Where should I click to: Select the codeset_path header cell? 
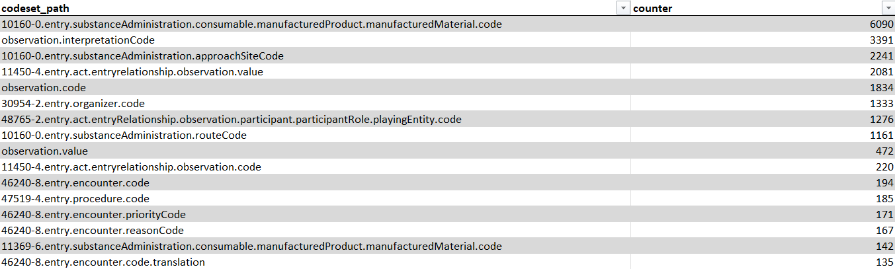pyautogui.click(x=316, y=8)
